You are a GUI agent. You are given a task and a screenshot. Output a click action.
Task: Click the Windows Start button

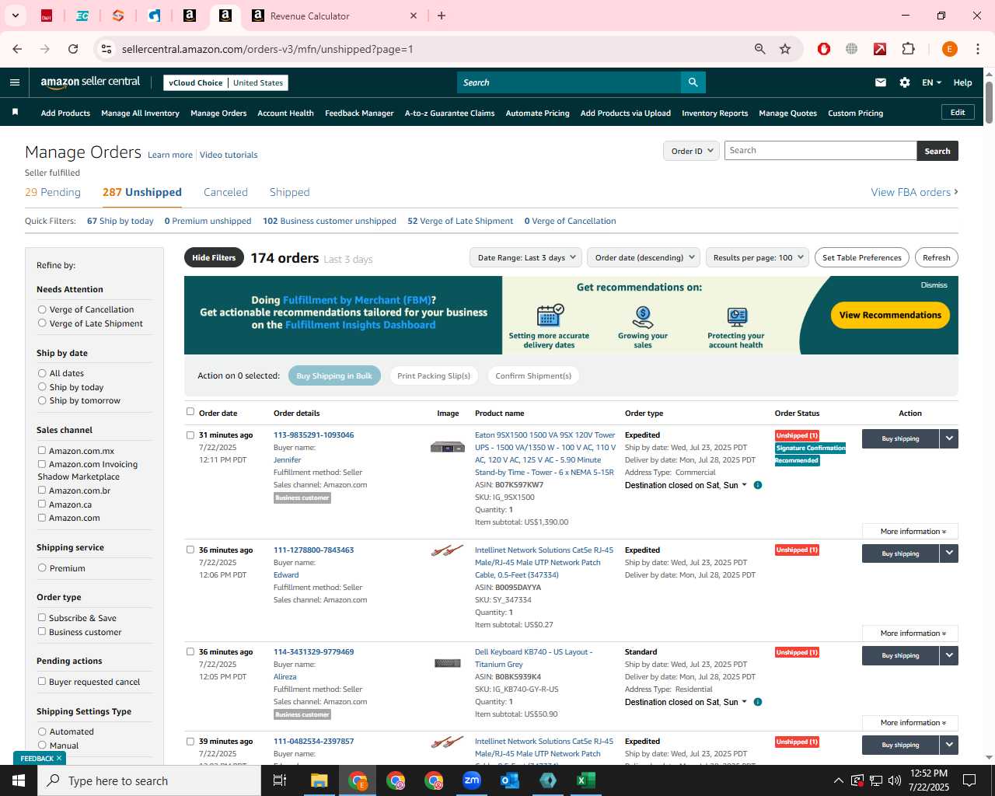[19, 780]
